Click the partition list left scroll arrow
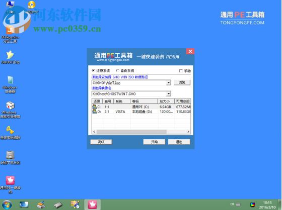Screen dimensions: 282x210 click(x=94, y=132)
